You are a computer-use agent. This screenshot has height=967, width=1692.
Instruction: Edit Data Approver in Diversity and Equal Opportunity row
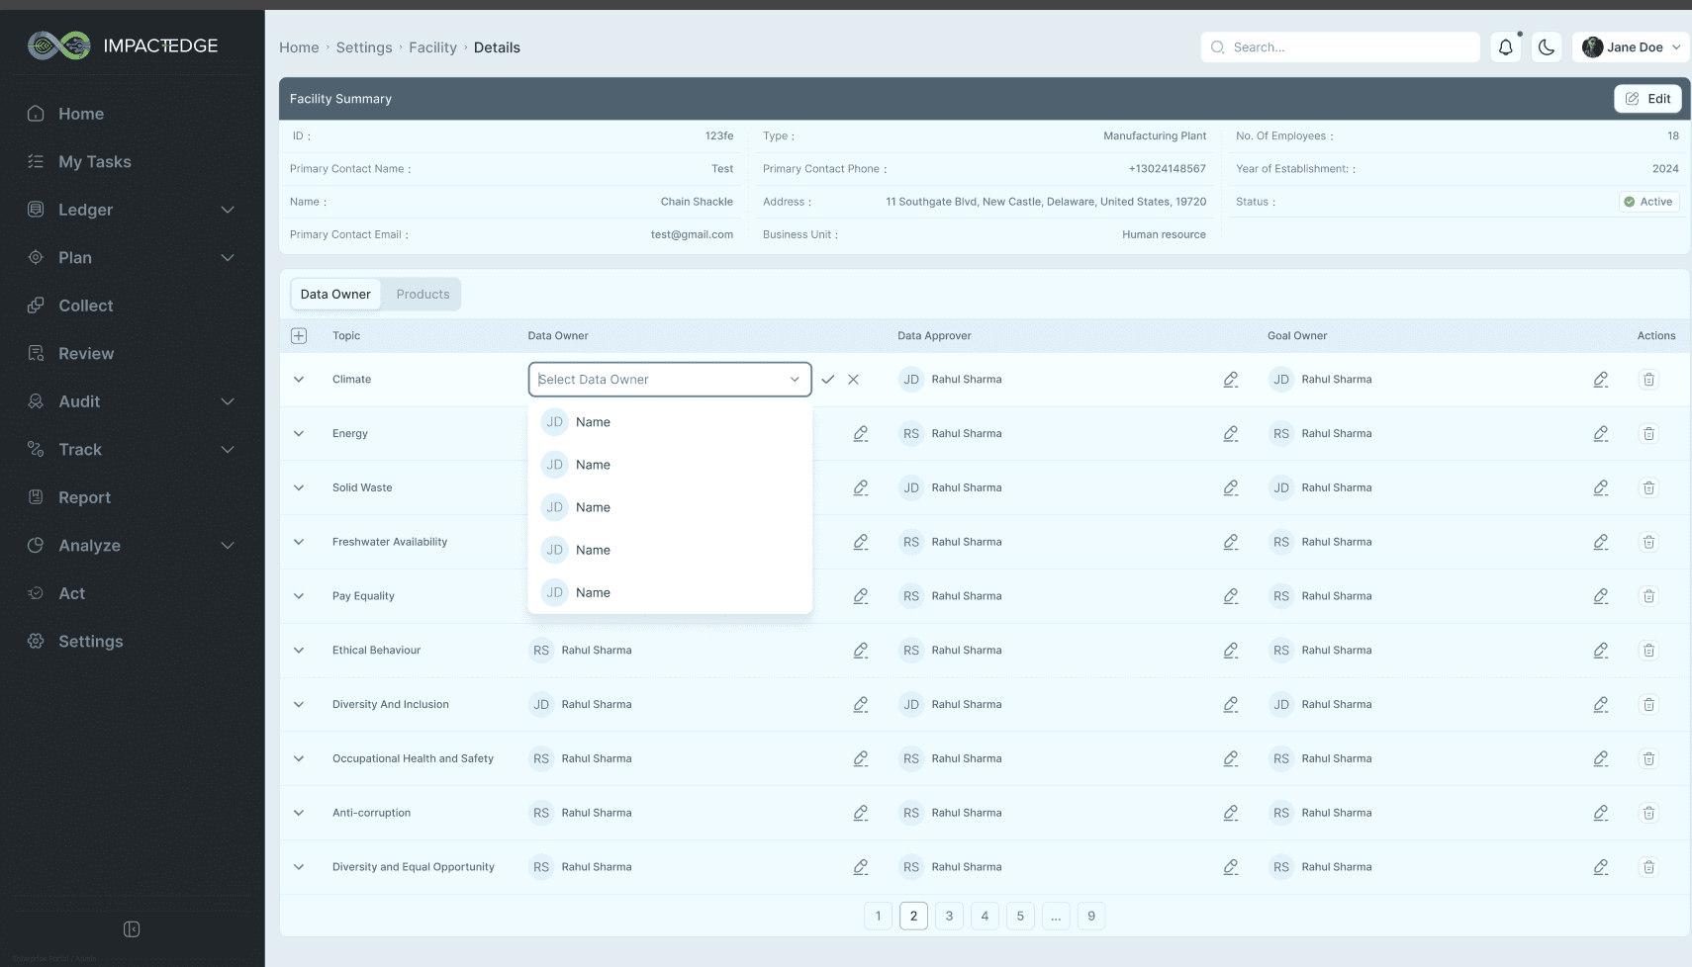1231,867
